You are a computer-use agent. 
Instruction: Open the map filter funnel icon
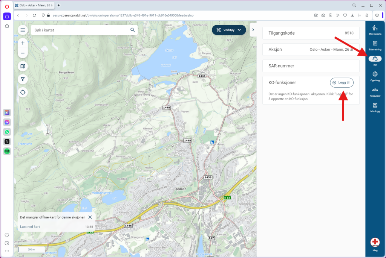pyautogui.click(x=23, y=79)
